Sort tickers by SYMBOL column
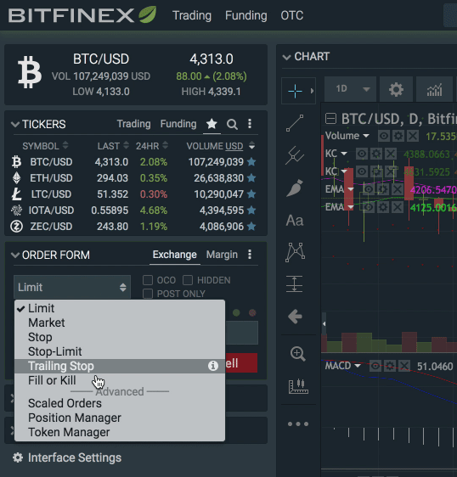Viewport: 457px width, 477px height. pos(45,146)
